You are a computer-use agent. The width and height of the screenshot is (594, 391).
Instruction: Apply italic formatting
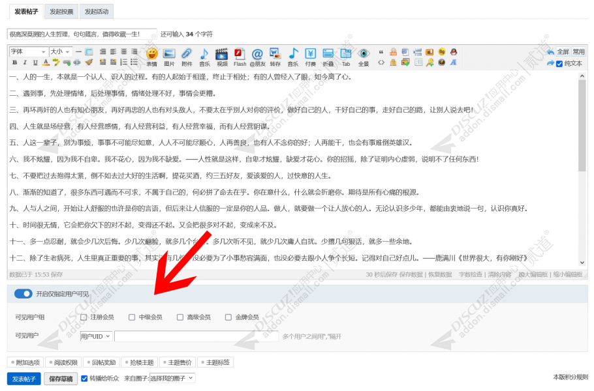click(x=25, y=63)
